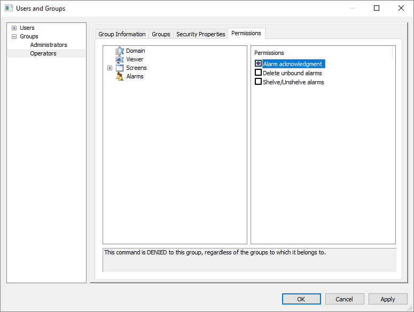414x312 pixels.
Task: Check the Shelve/Unshelve alarms box
Action: click(259, 82)
